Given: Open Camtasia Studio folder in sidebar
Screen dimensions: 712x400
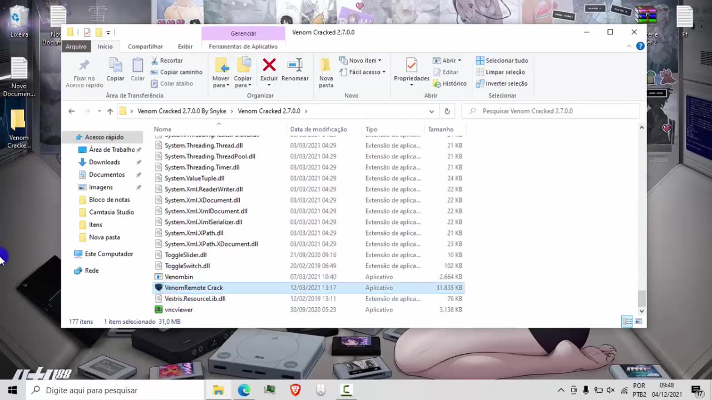Looking at the screenshot, I should (x=111, y=212).
